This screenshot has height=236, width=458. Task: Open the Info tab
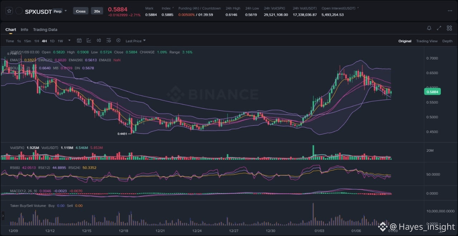24,30
